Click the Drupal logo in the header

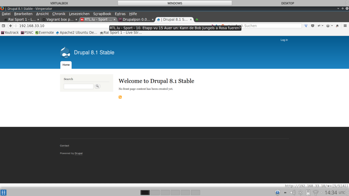click(65, 52)
